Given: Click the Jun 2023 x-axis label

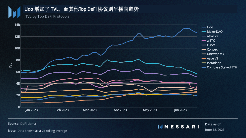Looking at the screenshot, I should tap(180, 110).
